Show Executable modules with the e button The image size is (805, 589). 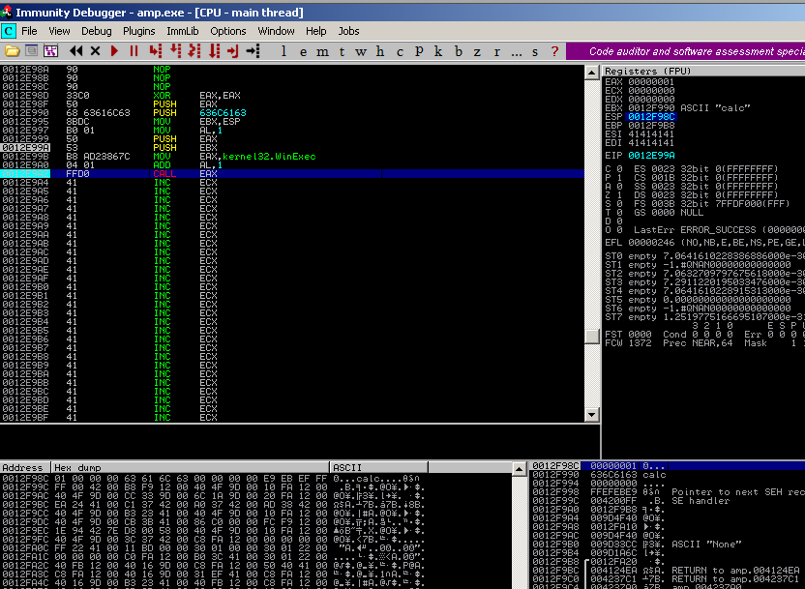click(304, 51)
